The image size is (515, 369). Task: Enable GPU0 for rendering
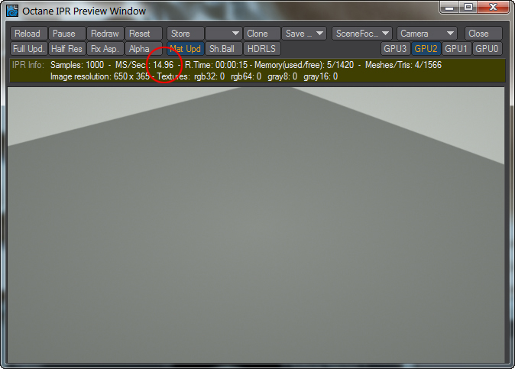pyautogui.click(x=487, y=49)
